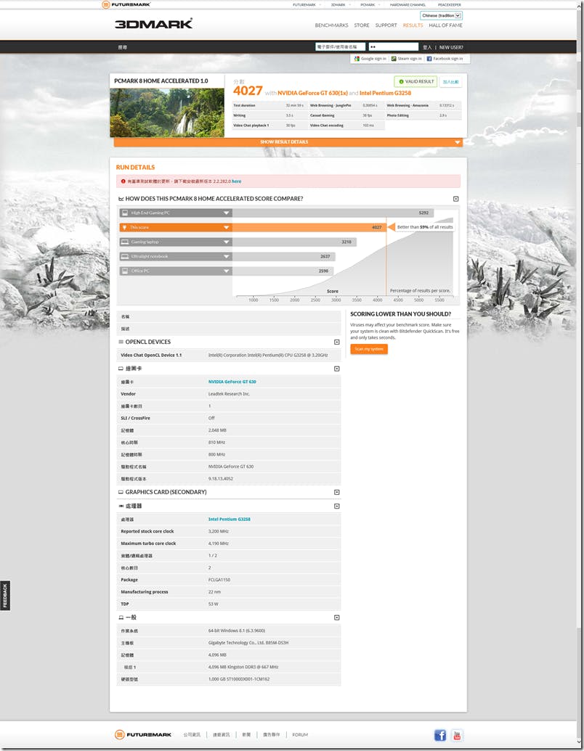This screenshot has height=751, width=584.
Task: Click the red warning icon in the update notice
Action: (123, 181)
